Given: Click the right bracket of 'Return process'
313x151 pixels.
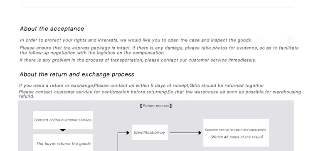Looking at the screenshot, I should click(171, 106).
